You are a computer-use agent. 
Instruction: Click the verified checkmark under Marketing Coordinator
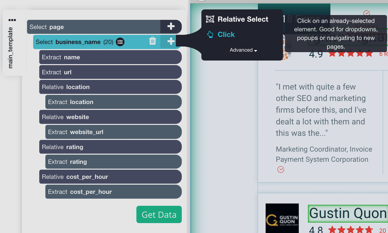click(x=281, y=169)
